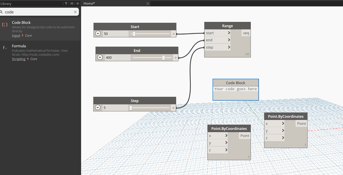Edit the Start slider value 50
The height and width of the screenshot is (175, 343).
click(115, 34)
